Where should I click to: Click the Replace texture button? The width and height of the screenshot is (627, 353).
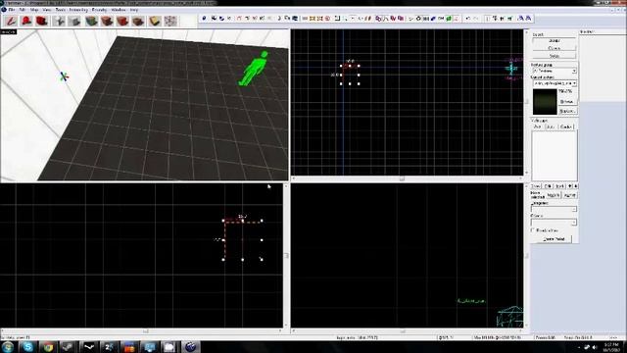click(567, 111)
